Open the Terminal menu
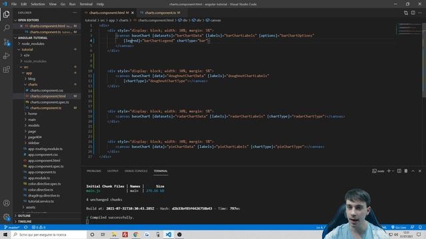Screen dimensions: 426x239 [x=86, y=4]
